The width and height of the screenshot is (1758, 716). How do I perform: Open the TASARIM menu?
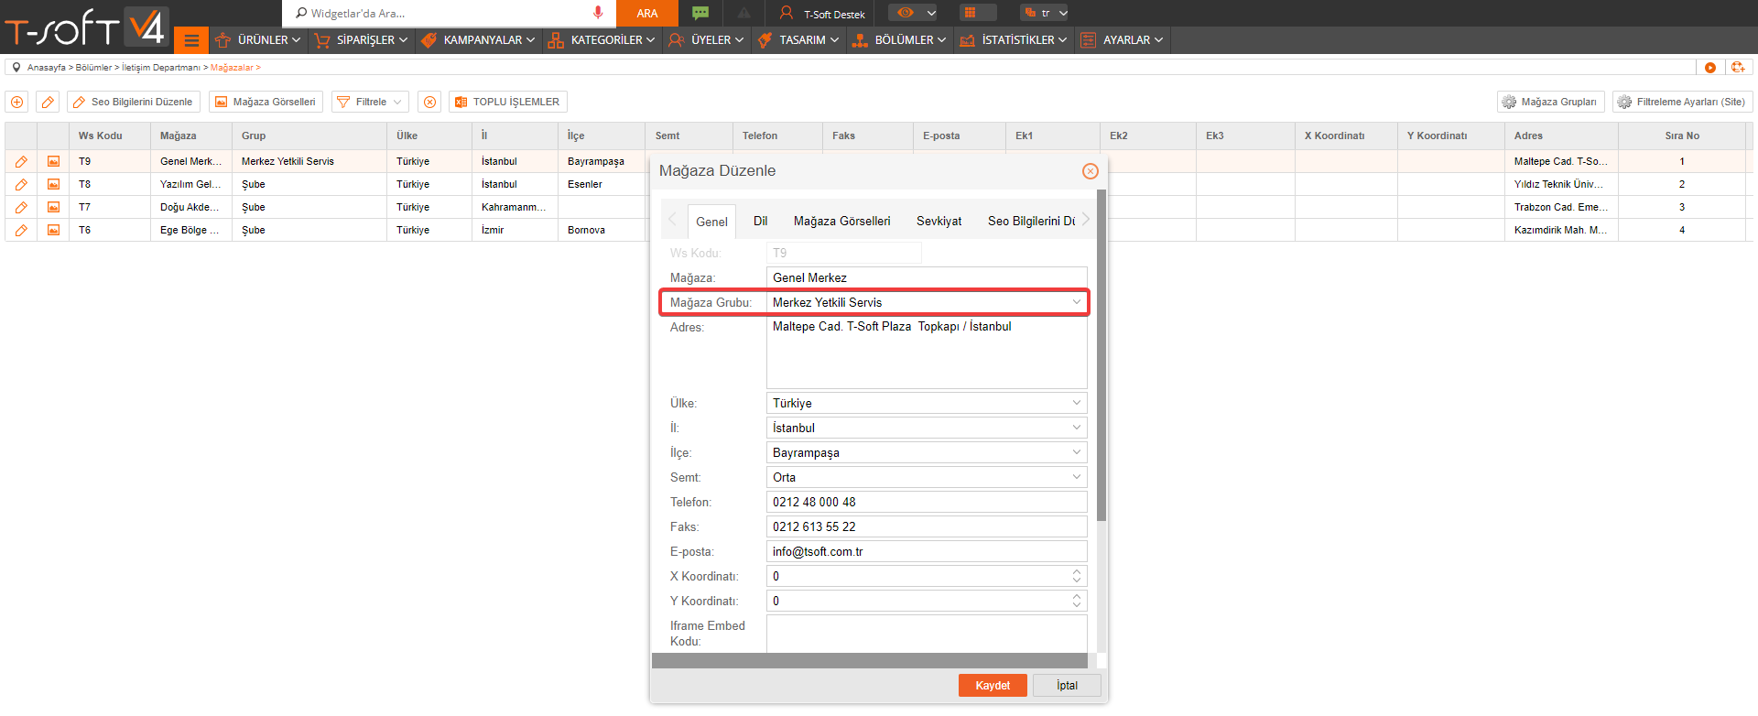pyautogui.click(x=798, y=40)
